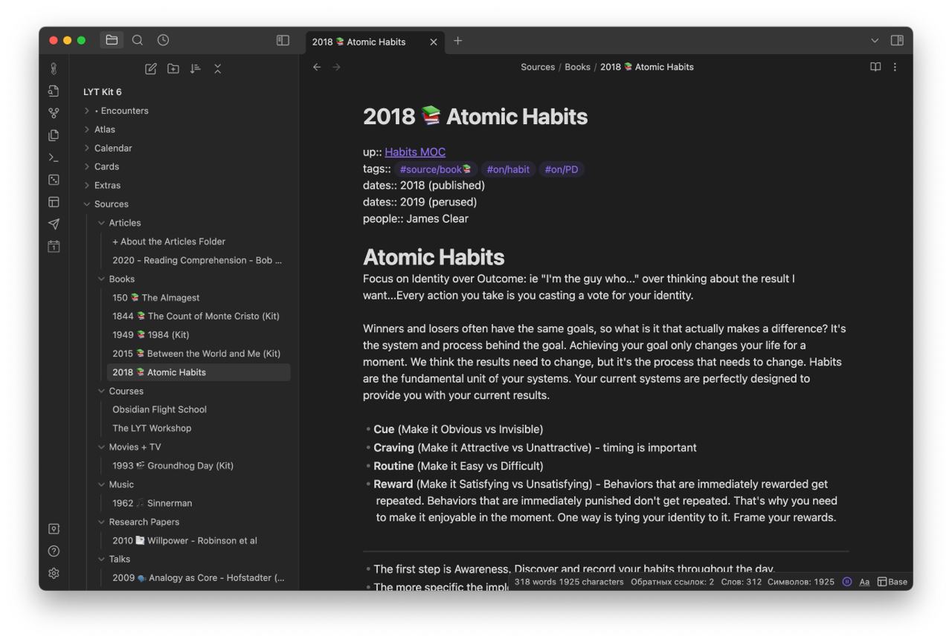Change sort order icon

click(x=195, y=68)
